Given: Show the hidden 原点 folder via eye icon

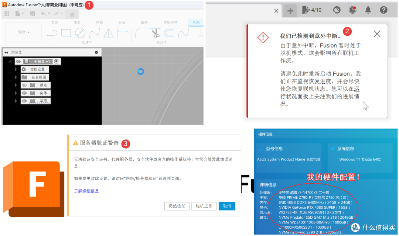Looking at the screenshot, I should coord(24,85).
